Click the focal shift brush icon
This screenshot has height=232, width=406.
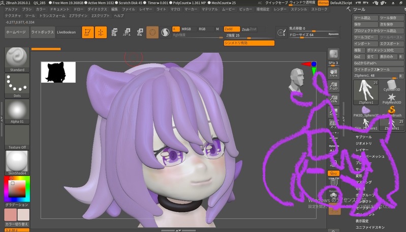pos(281,33)
